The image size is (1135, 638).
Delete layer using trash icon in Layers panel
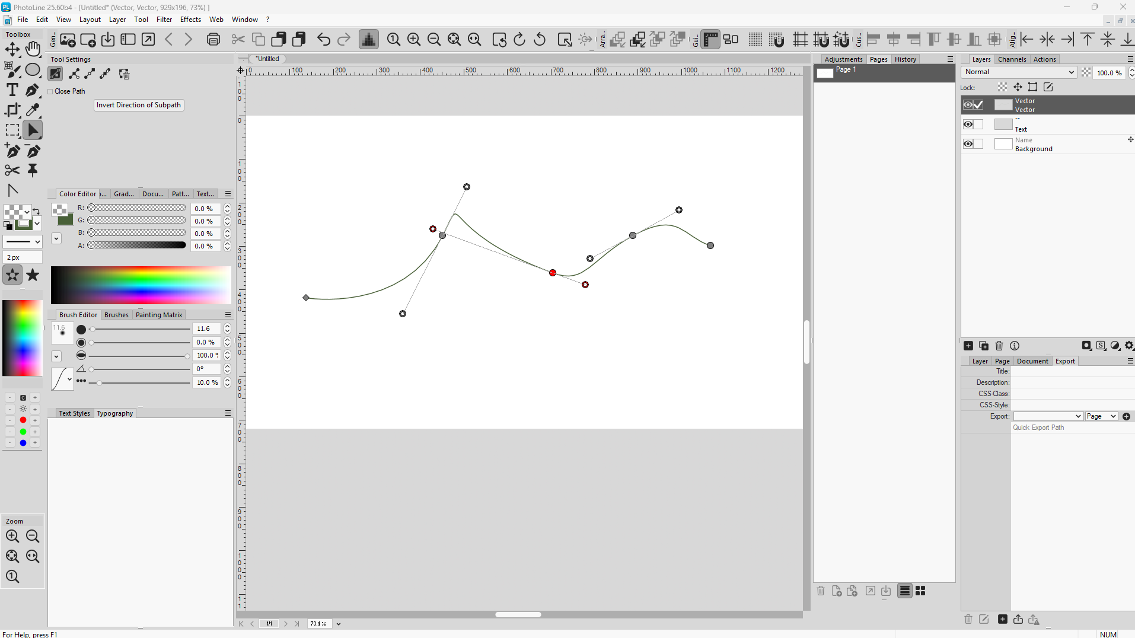coord(999,346)
